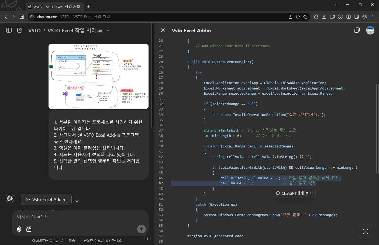The height and width of the screenshot is (245, 379).
Task: Toggle the ChatGPT sidebar panel
Action: click(x=9, y=30)
